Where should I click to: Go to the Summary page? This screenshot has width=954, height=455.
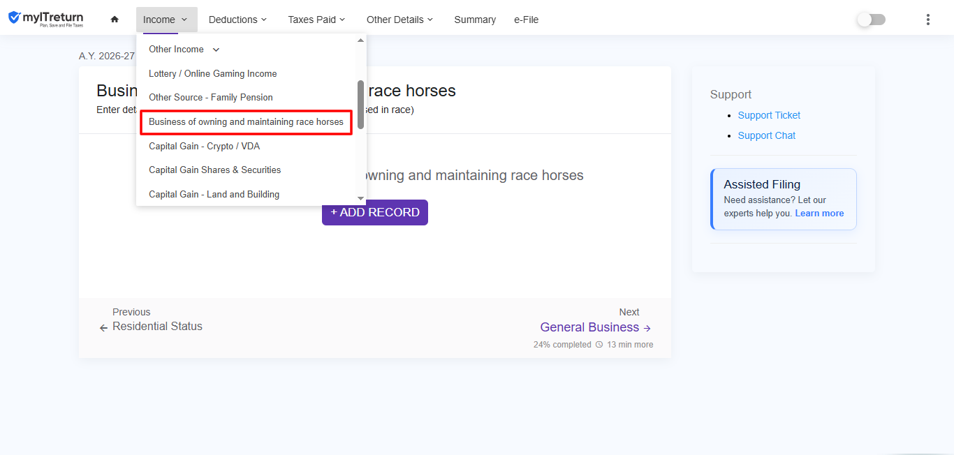pyautogui.click(x=475, y=20)
